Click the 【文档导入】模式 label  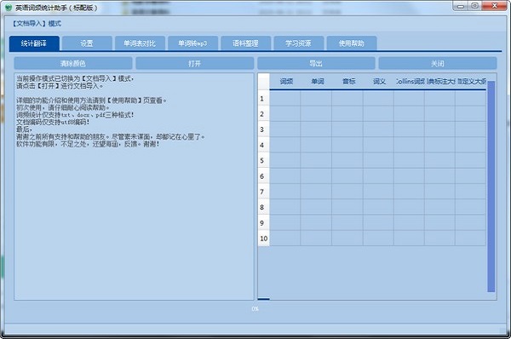pyautogui.click(x=37, y=24)
